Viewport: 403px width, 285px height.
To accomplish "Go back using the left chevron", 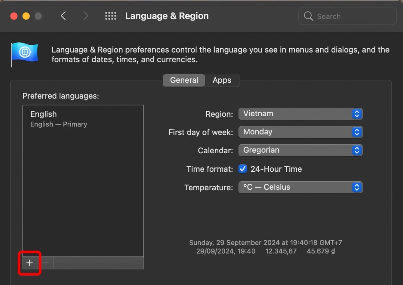I will coord(63,16).
